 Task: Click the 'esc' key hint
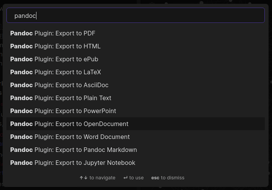[155, 178]
